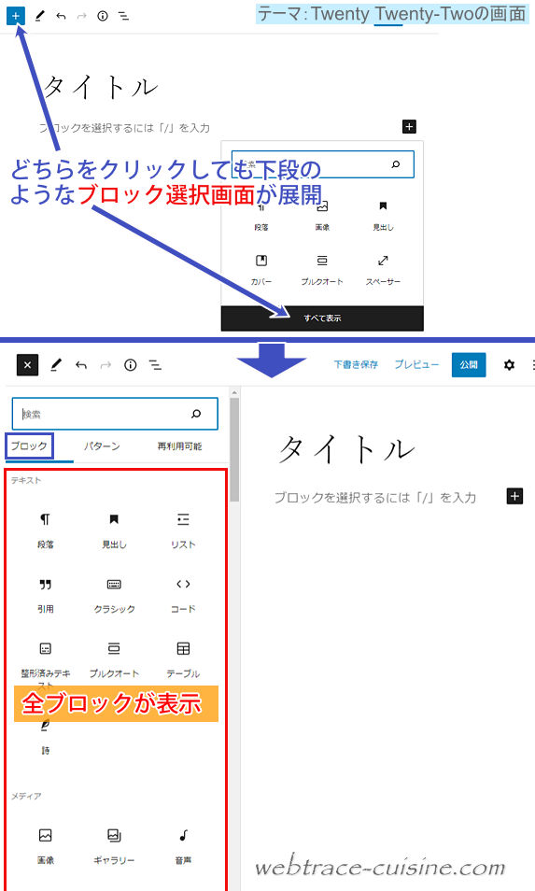Insert スペーサー block from the popup inserter
Screen dimensions: 535x891
click(x=383, y=270)
